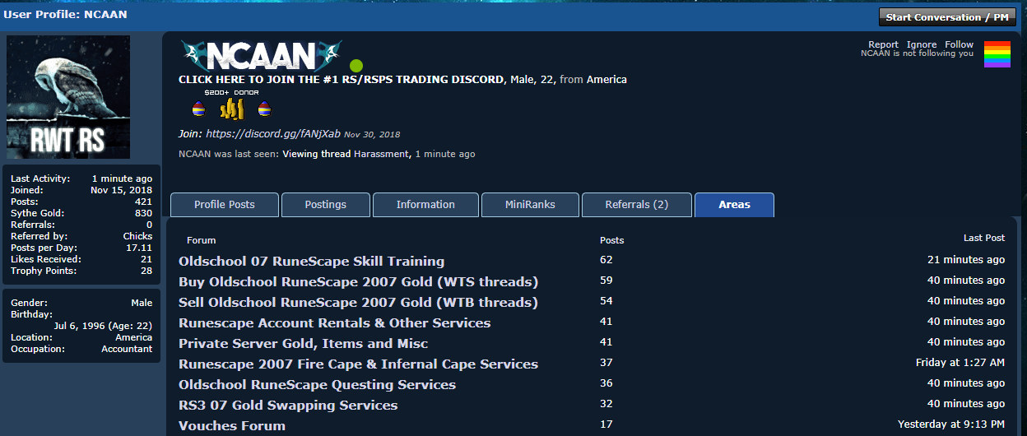Click the Likes Received value 21

point(147,259)
